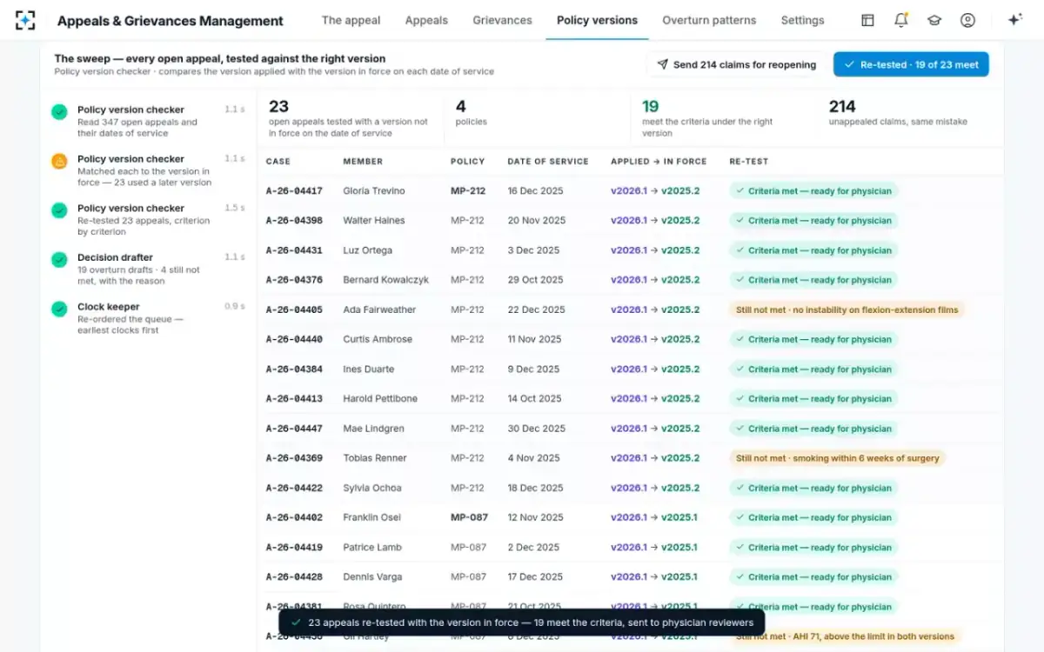
Task: Click the RE-TEST column header
Action: [748, 162]
